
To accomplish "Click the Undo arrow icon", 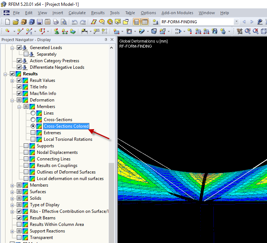I will (74, 22).
